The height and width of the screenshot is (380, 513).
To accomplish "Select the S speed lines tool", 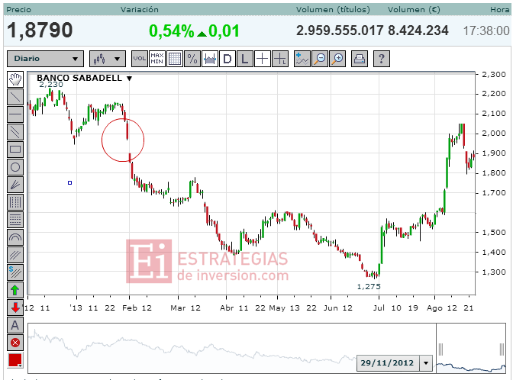I will 15,272.
